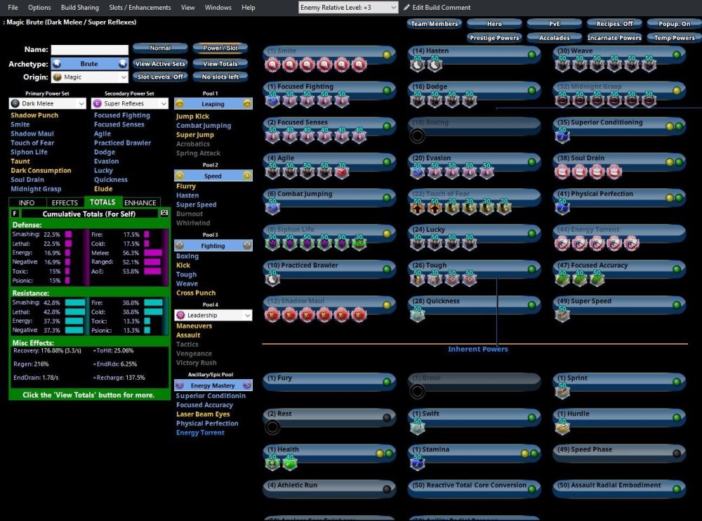This screenshot has height=521, width=702.
Task: Click the enhancement slot under Super Speed
Action: (562, 315)
